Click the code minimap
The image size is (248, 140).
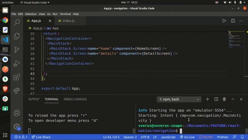point(236,40)
